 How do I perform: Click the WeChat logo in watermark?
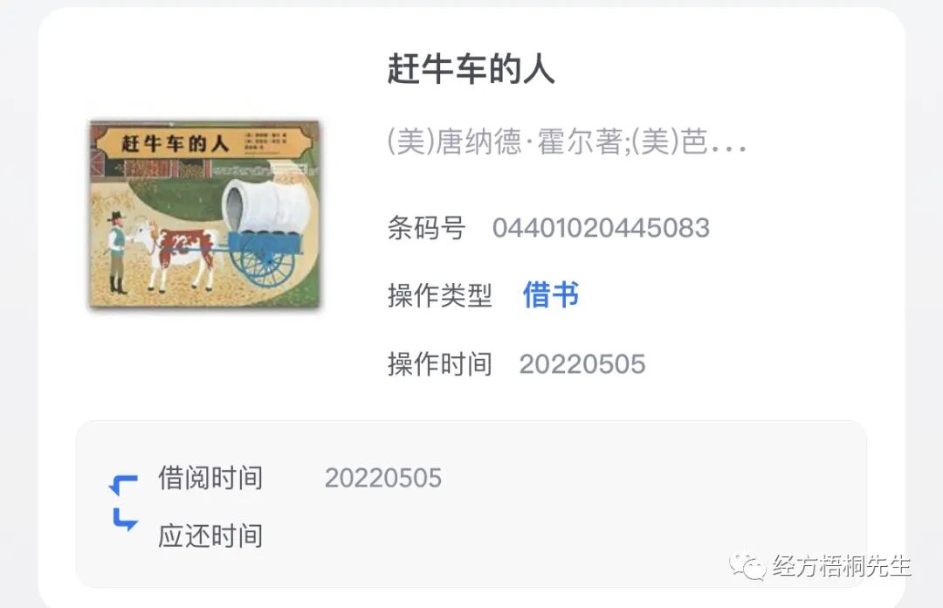[747, 566]
